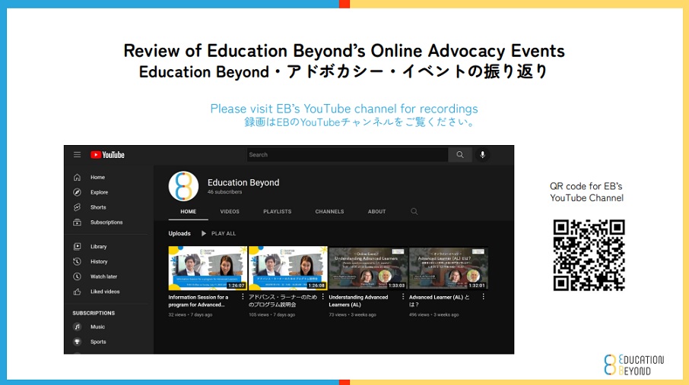Click the YouTube search input field
Image resolution: width=689 pixels, height=385 pixels.
point(347,154)
